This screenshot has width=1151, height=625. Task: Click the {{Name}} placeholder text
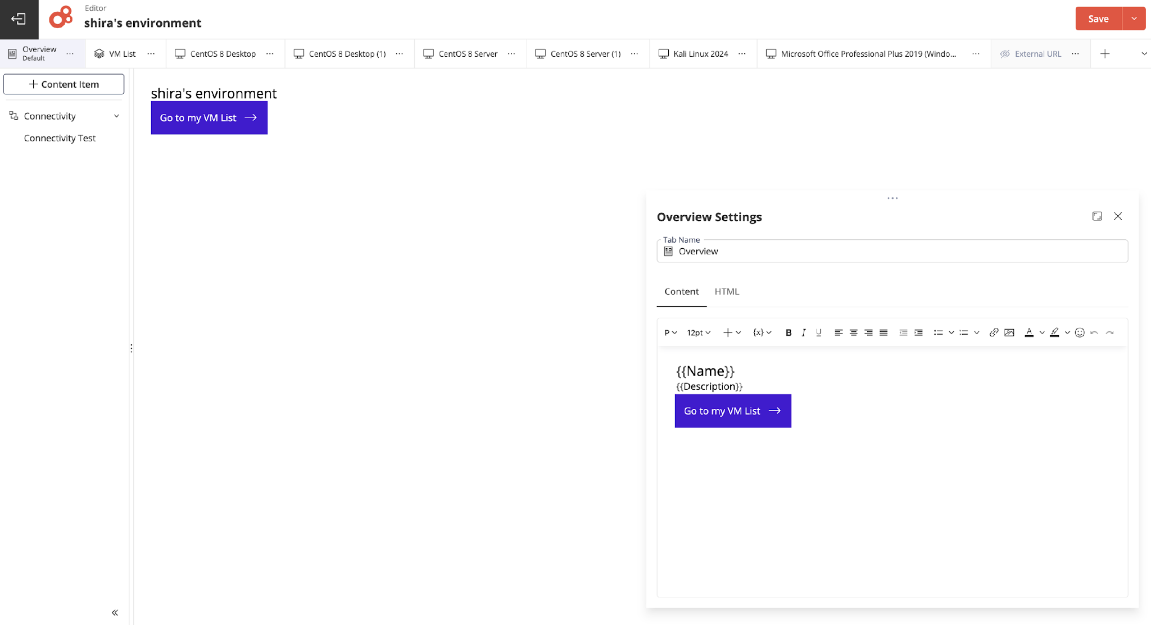click(x=705, y=371)
